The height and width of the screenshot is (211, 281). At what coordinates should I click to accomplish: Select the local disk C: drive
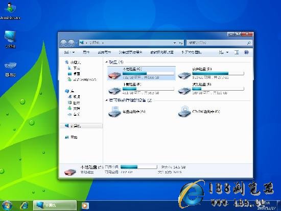(142, 73)
